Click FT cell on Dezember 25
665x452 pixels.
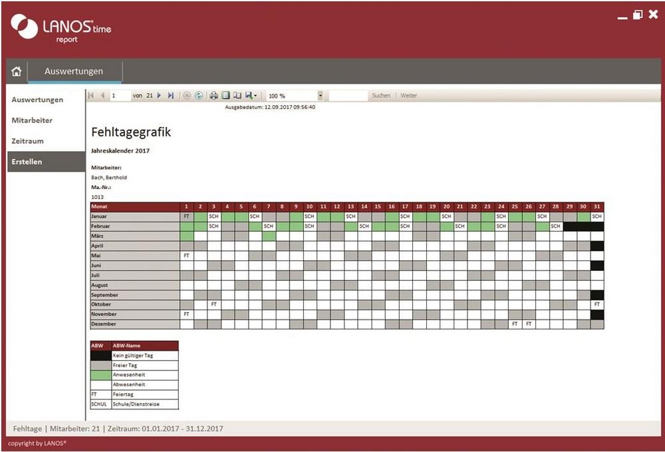(515, 324)
